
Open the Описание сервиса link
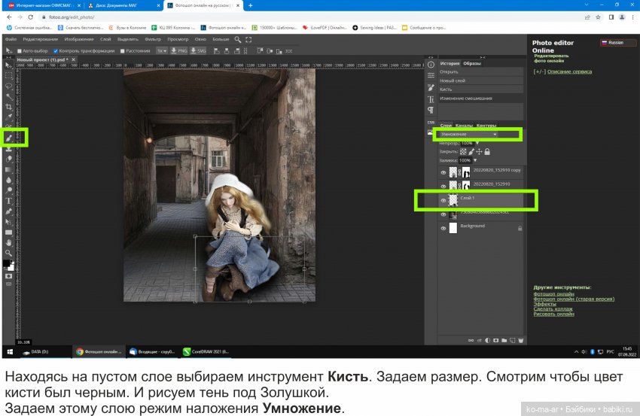click(569, 71)
